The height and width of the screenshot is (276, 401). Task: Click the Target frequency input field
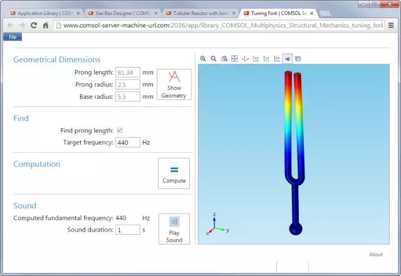pos(127,142)
